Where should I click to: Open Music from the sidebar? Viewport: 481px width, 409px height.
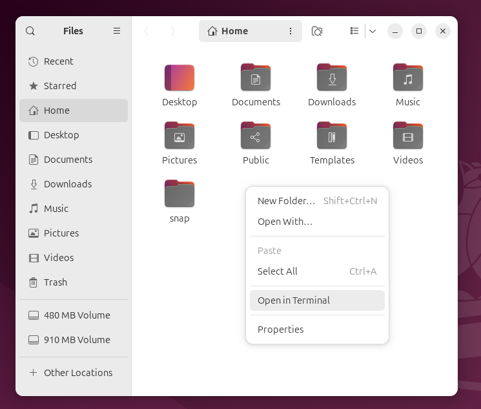(x=74, y=209)
